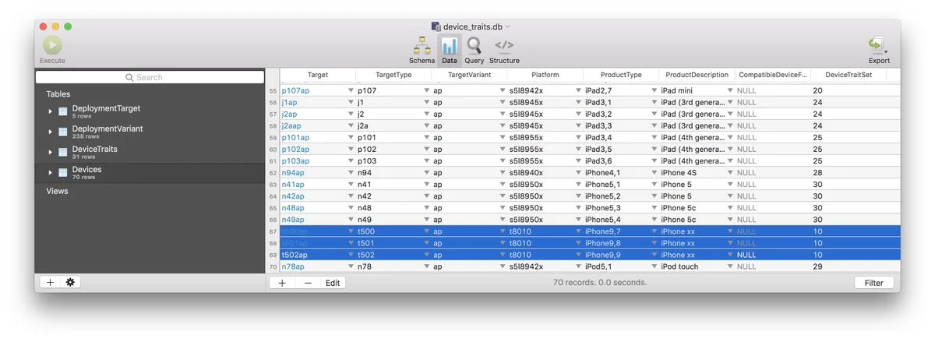Open the sidebar gear settings icon
This screenshot has width=935, height=342.
(x=70, y=282)
